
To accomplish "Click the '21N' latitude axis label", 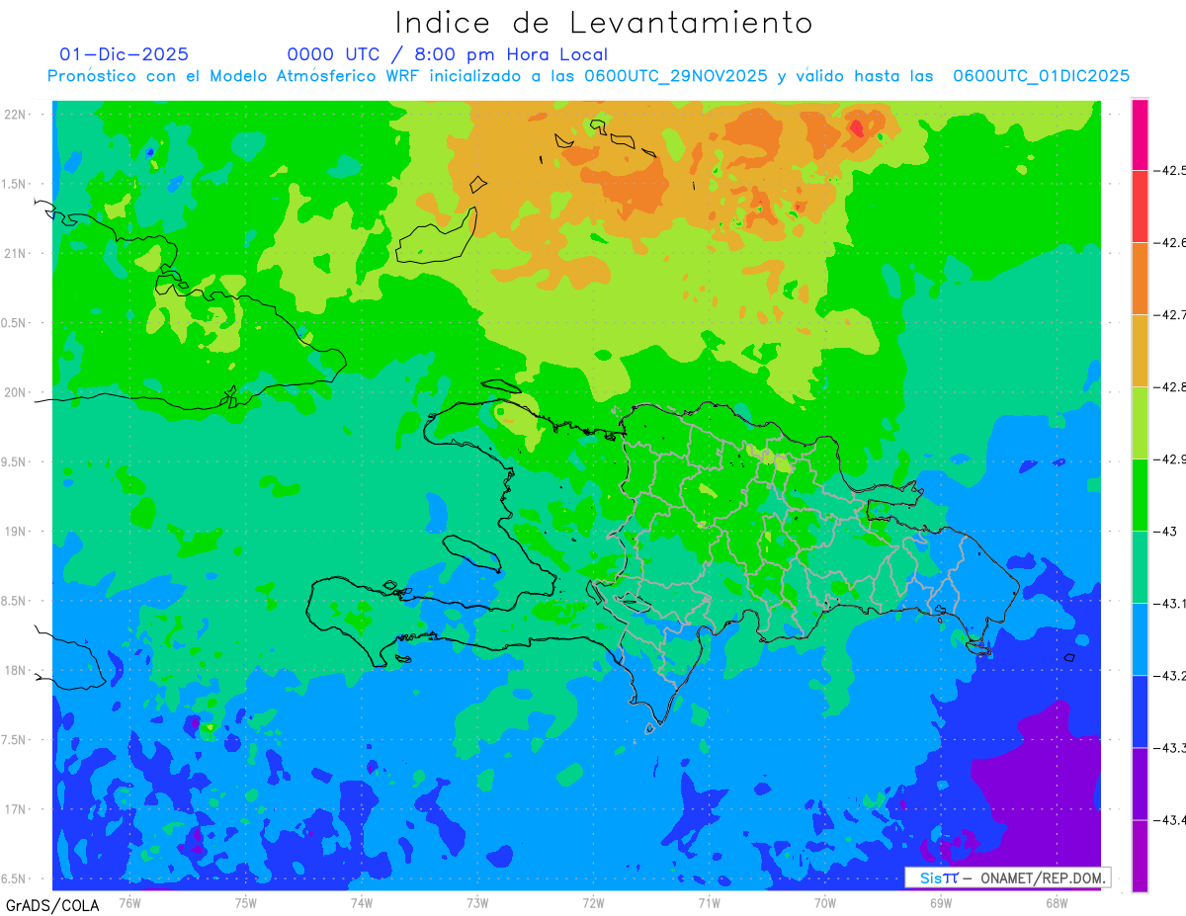I will coord(17,254).
